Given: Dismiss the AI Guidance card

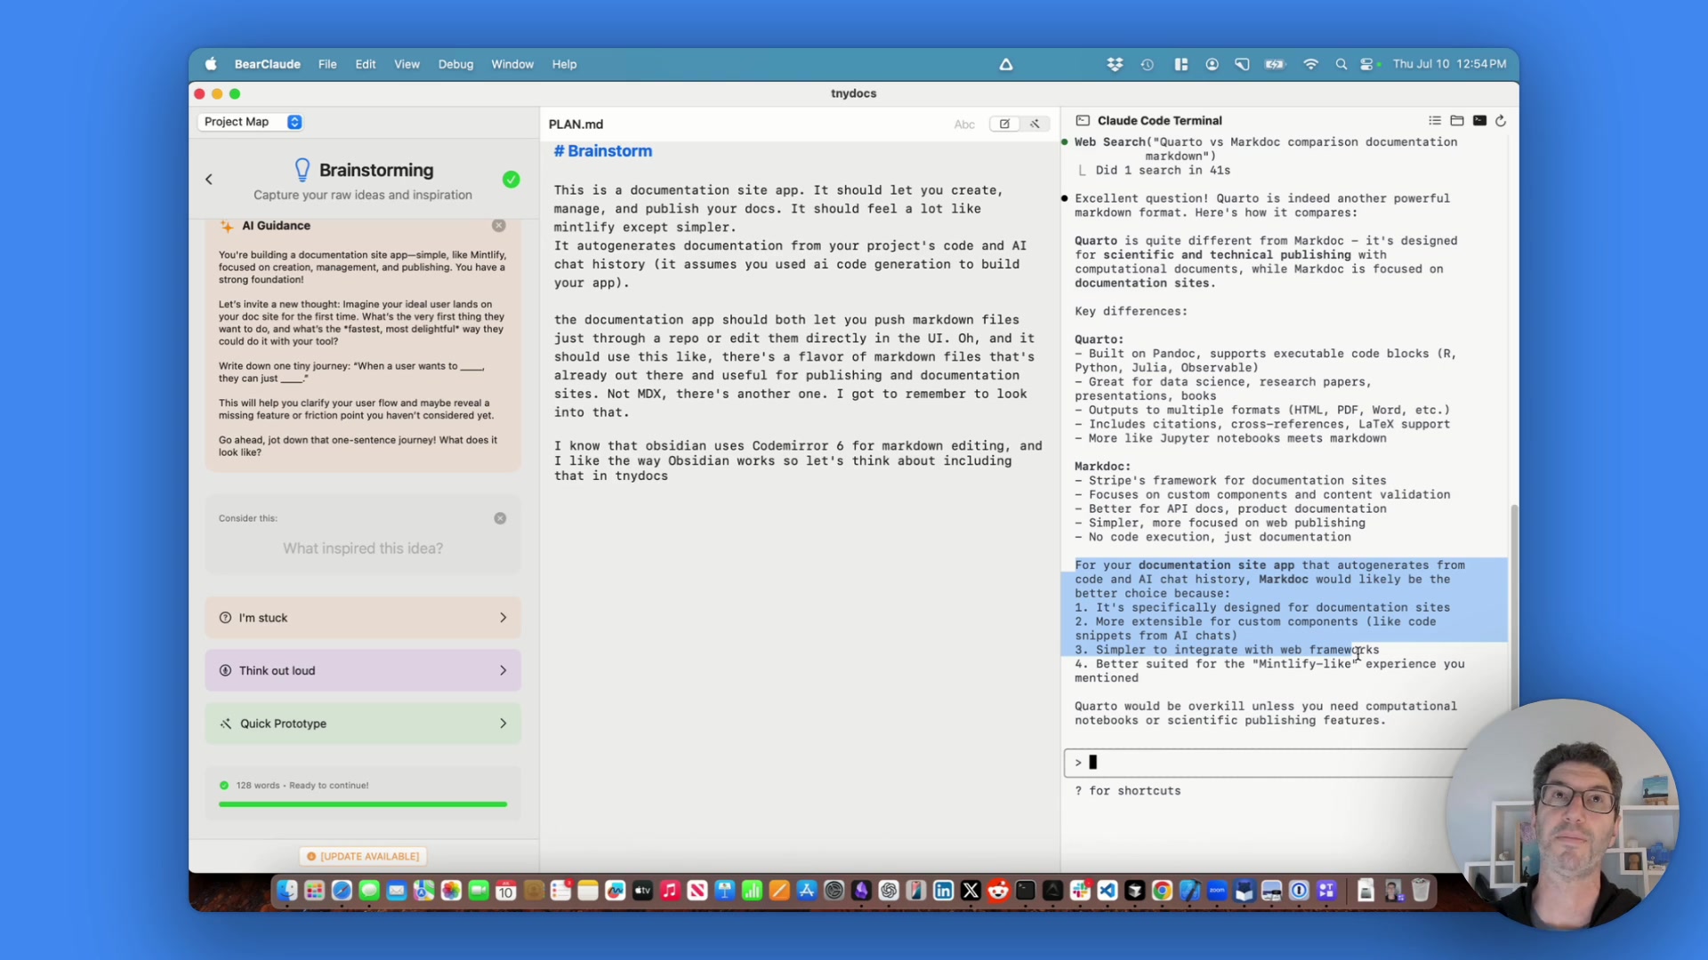Looking at the screenshot, I should 499,226.
